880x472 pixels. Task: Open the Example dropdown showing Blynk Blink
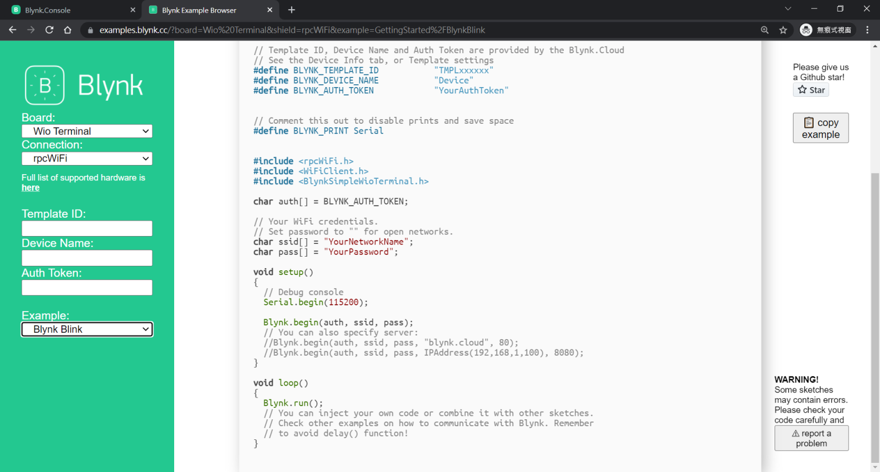(87, 329)
